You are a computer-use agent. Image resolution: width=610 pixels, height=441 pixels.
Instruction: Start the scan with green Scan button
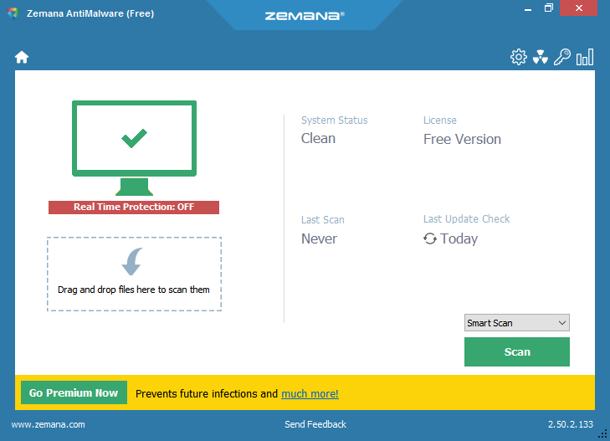pyautogui.click(x=516, y=352)
